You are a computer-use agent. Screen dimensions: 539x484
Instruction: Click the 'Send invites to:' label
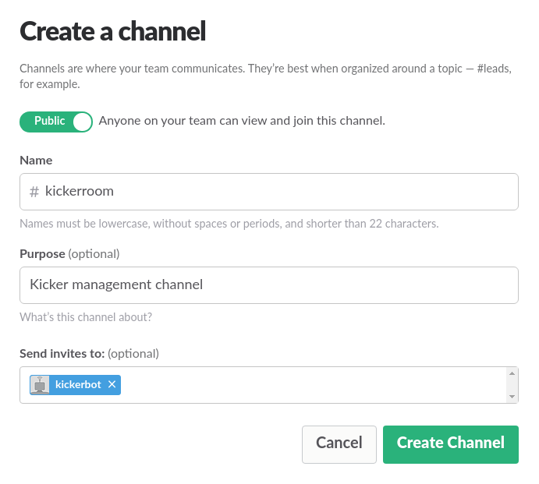(62, 354)
